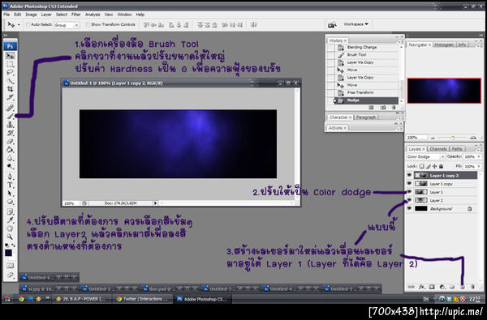Open the Workspace dropdown
This screenshot has width=487, height=320.
(x=356, y=24)
